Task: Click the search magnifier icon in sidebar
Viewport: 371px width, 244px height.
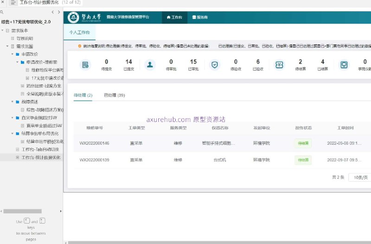Action: (2, 12)
